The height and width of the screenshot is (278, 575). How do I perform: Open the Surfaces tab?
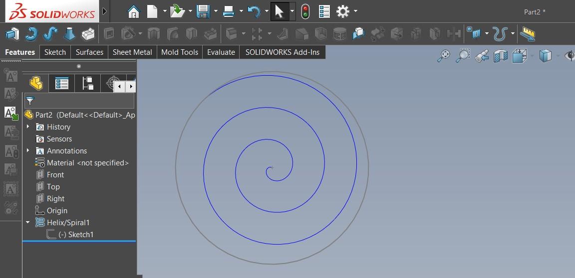tap(89, 52)
